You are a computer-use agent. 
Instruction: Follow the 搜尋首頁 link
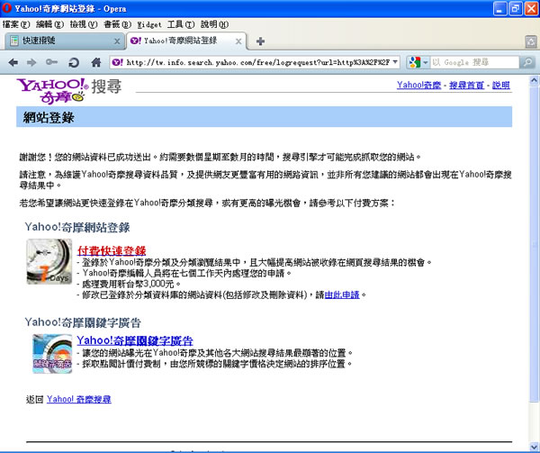point(466,85)
